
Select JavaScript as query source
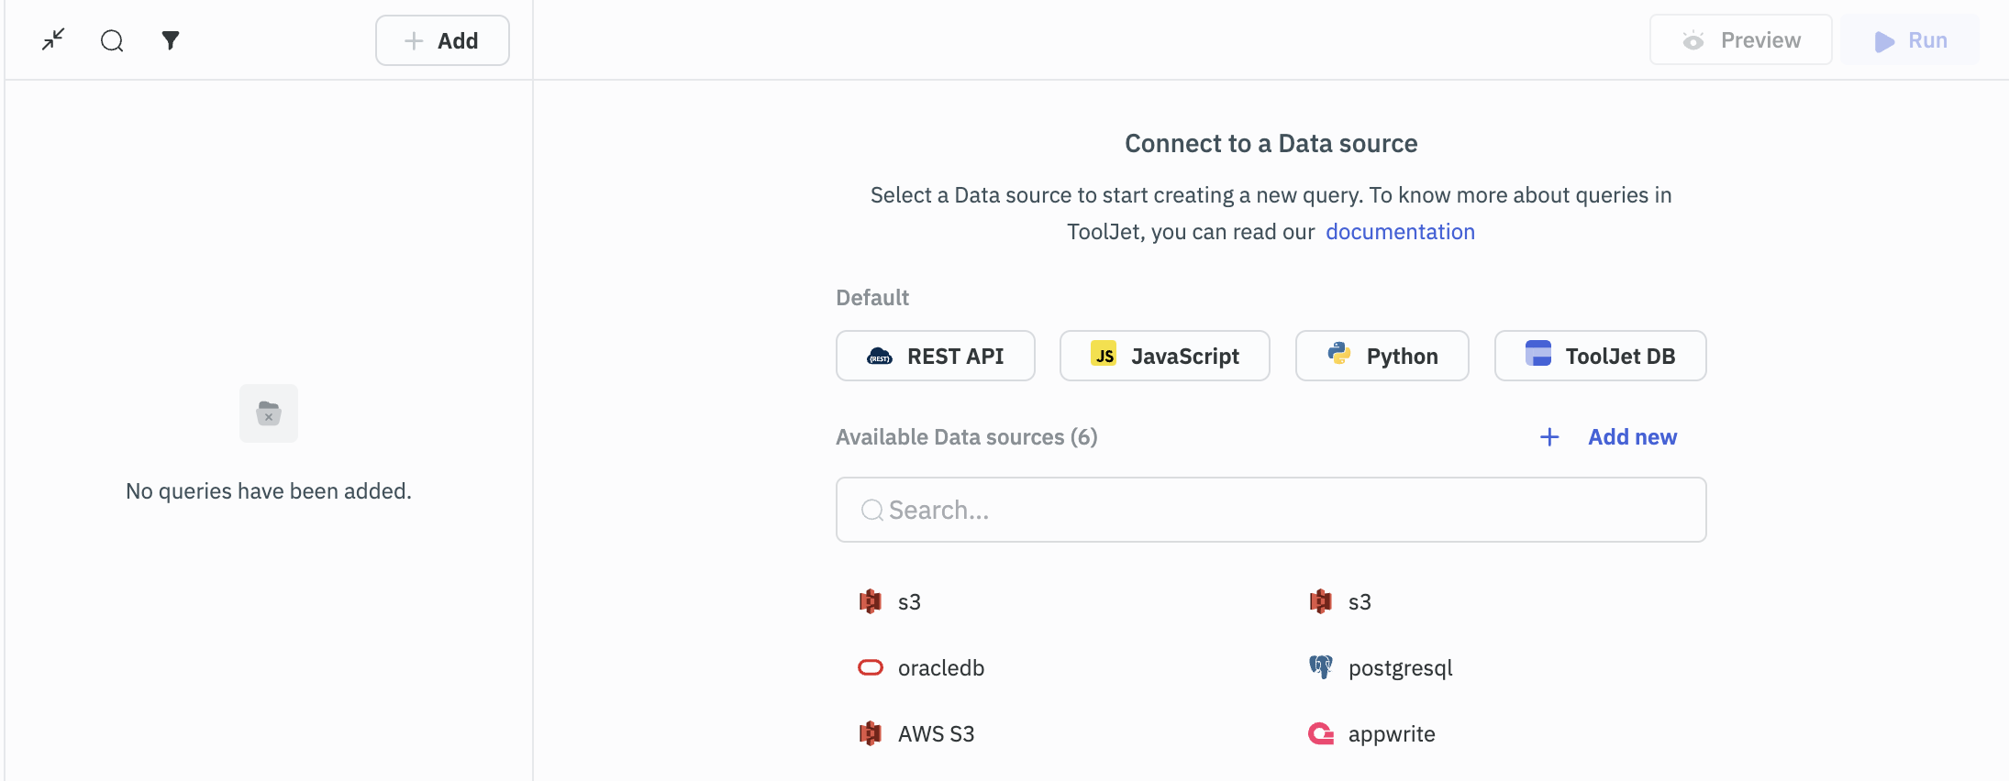tap(1164, 356)
